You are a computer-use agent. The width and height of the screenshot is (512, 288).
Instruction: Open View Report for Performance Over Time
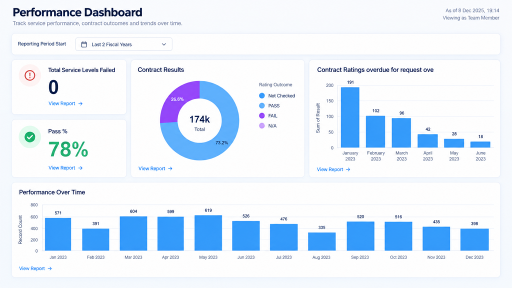coord(35,268)
